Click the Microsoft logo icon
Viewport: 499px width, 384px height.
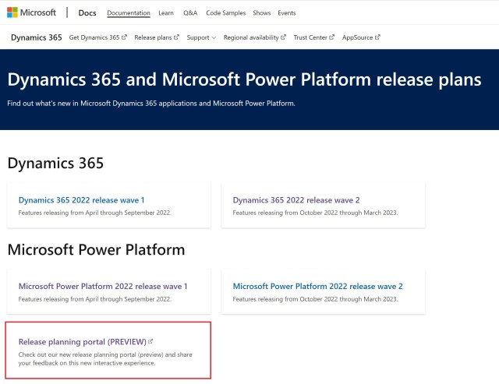coord(12,12)
